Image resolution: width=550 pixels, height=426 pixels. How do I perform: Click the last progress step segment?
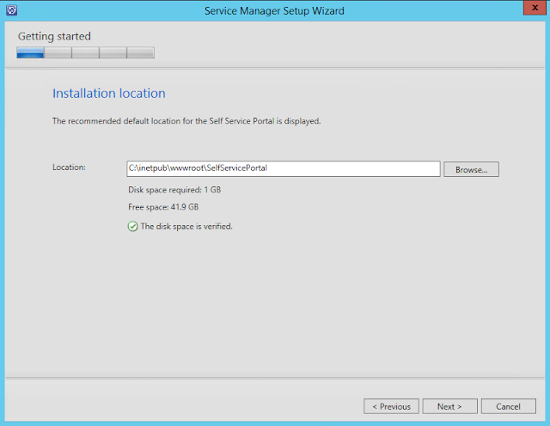[140, 52]
